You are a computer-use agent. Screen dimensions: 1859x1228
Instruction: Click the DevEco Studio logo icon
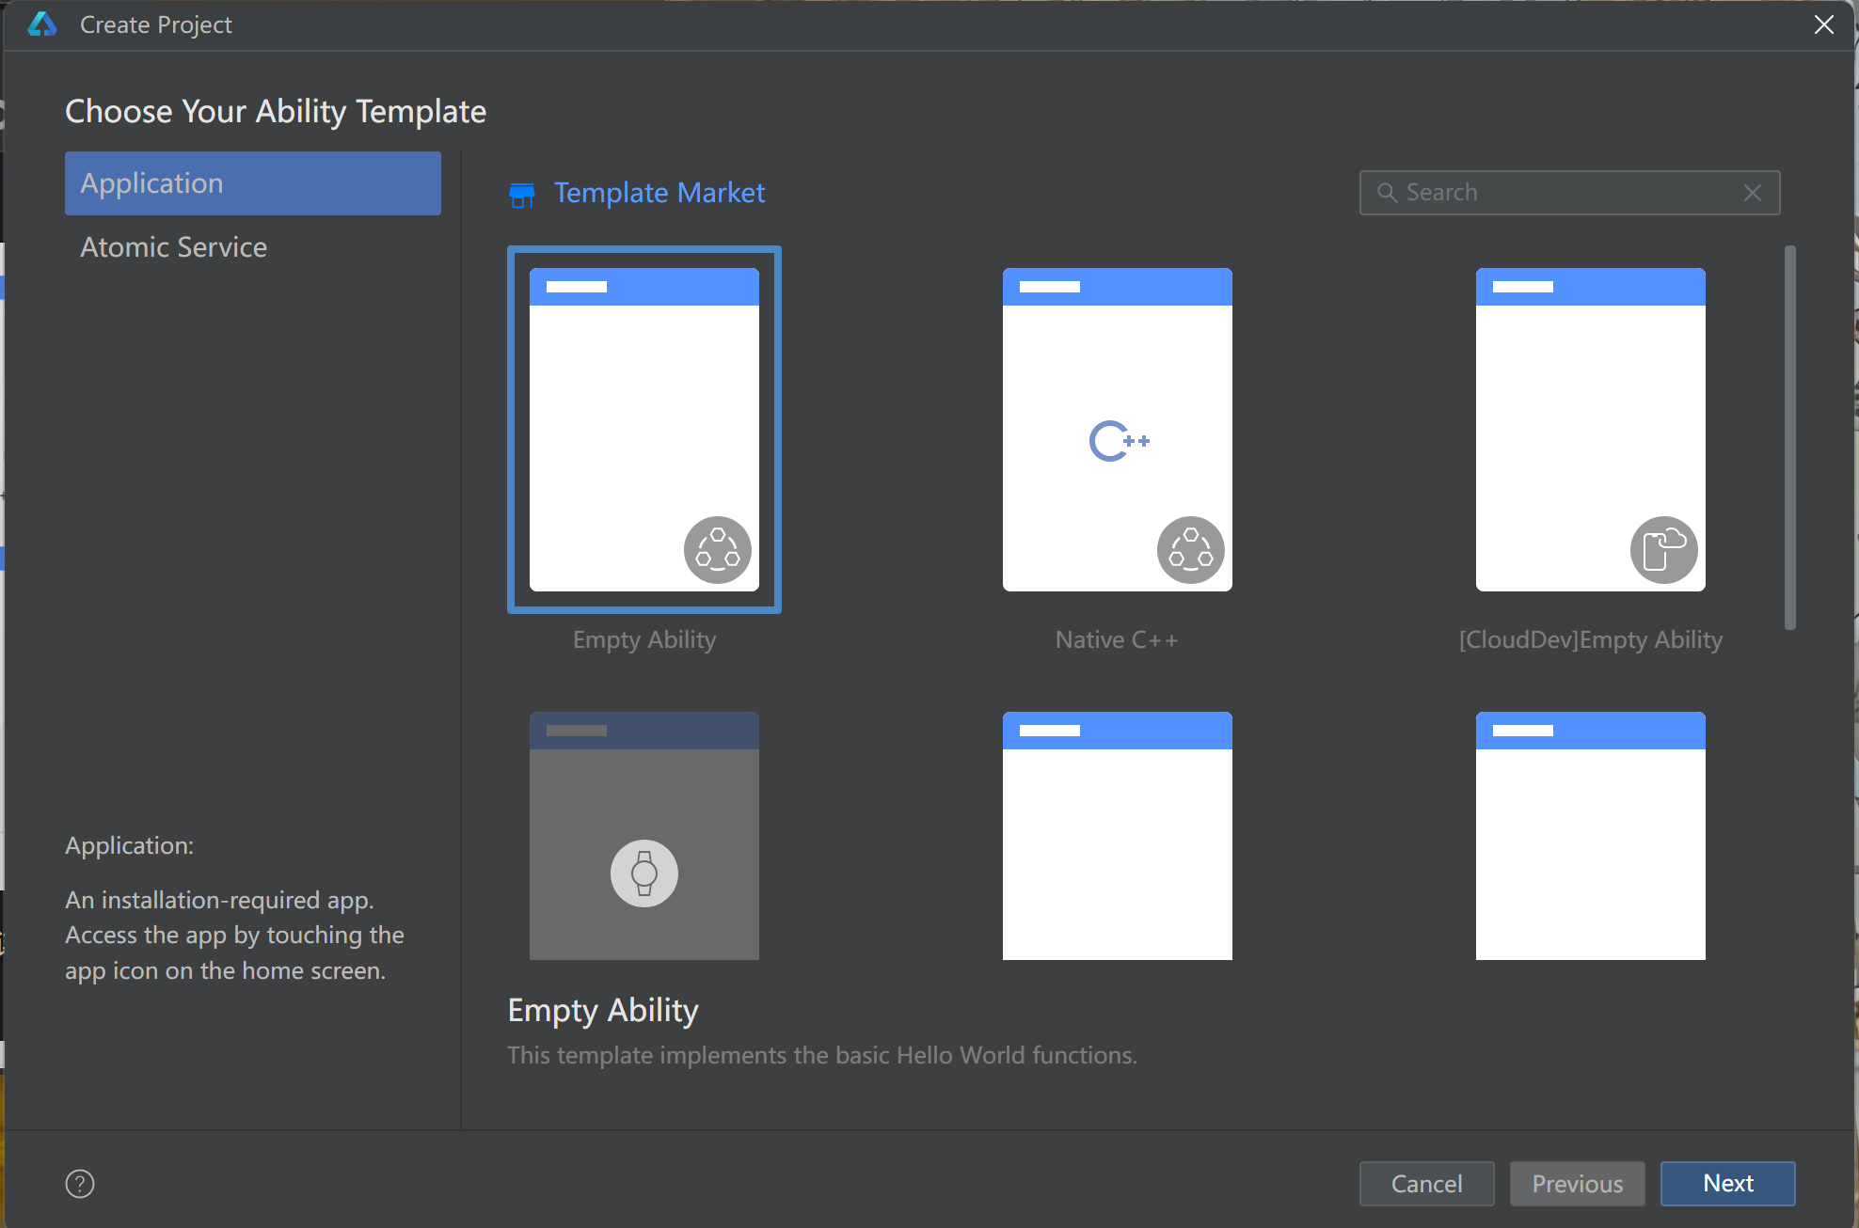click(42, 24)
